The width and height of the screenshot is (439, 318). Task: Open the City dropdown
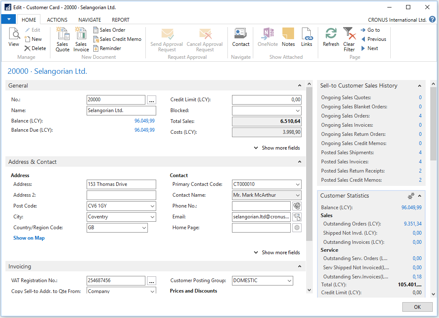pos(152,217)
